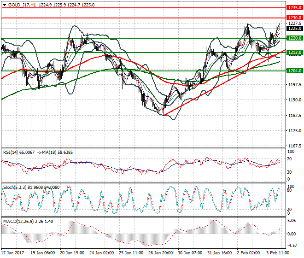This screenshot has width=304, height=258.
Task: Click the RSI(14) indicator label
Action: click(11, 152)
